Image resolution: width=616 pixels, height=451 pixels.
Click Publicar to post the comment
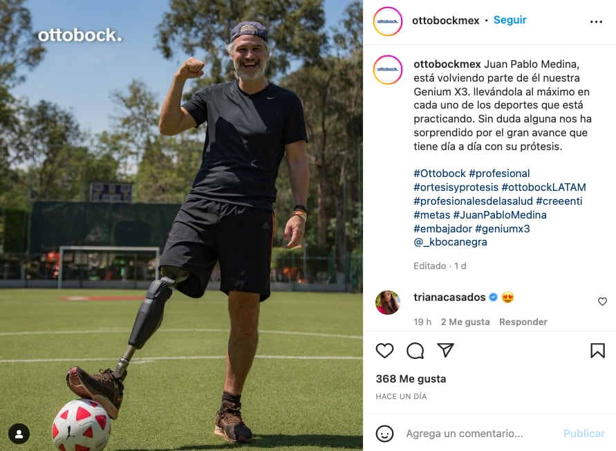[584, 433]
